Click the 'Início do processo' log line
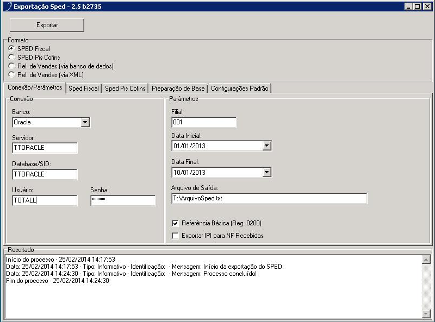 click(60, 260)
